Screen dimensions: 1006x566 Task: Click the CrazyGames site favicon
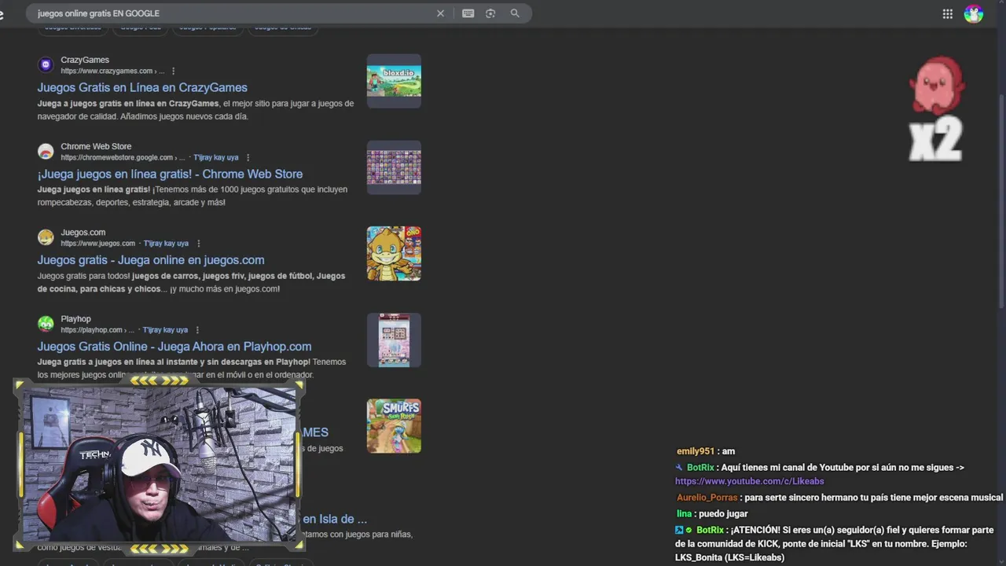[x=46, y=65]
